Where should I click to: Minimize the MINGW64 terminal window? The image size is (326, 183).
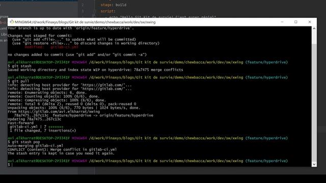282,22
